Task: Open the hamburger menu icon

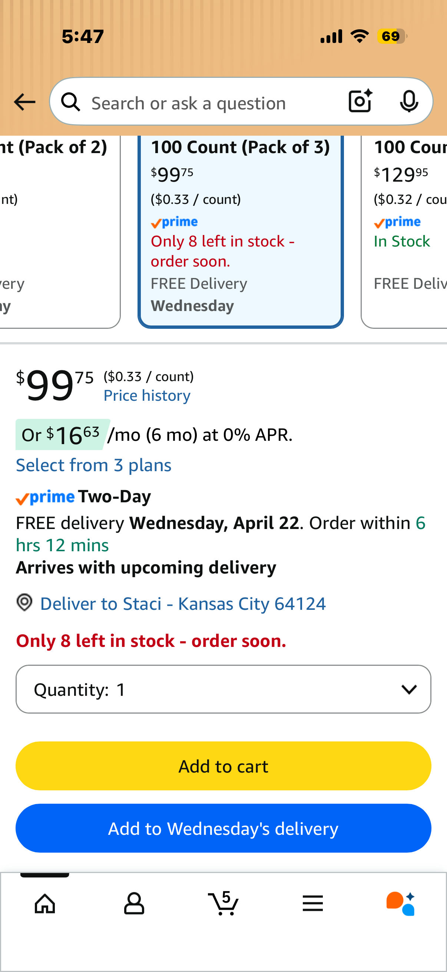Action: tap(313, 903)
